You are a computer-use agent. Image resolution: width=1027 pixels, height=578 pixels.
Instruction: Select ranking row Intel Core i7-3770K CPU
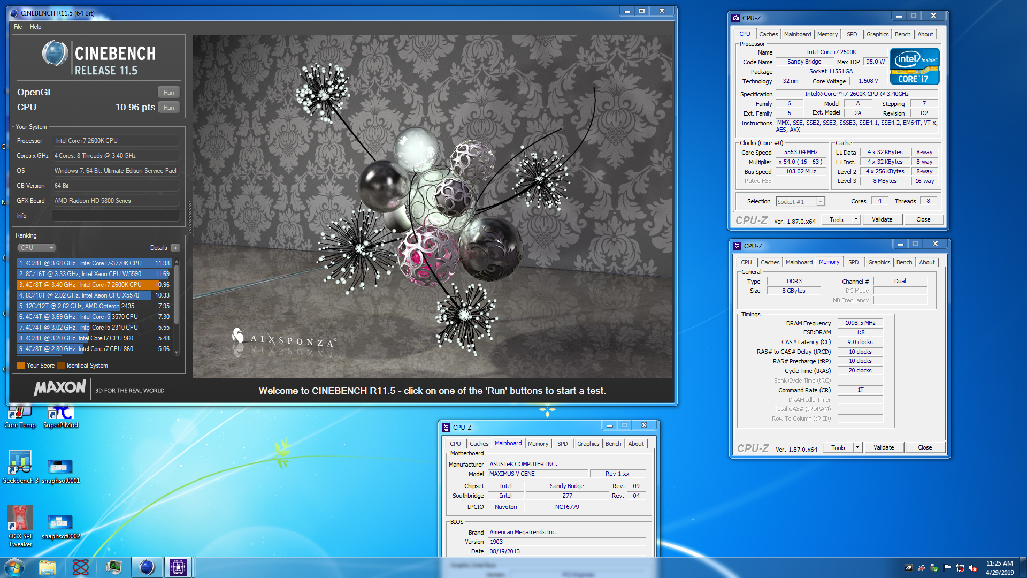coord(94,263)
